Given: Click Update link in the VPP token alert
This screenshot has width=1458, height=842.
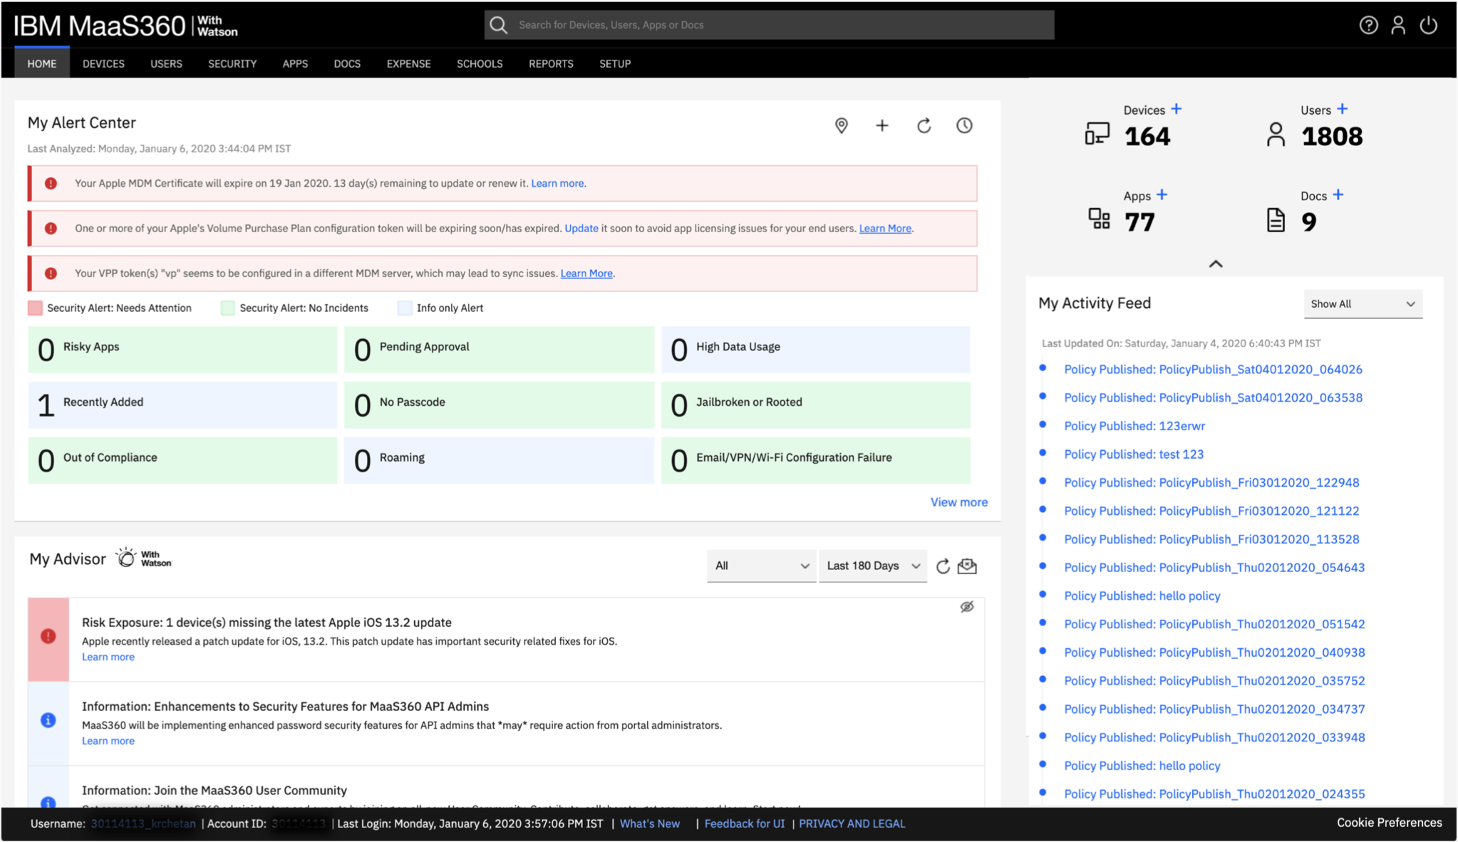Looking at the screenshot, I should click(581, 228).
